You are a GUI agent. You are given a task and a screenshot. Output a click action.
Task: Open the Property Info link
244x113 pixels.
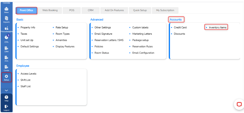[28, 27]
